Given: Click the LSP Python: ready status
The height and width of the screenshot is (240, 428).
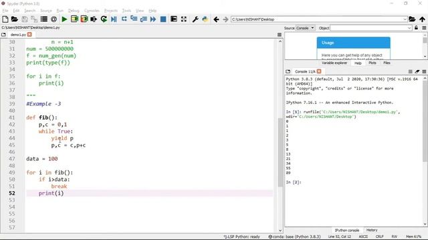Looking at the screenshot, I should 242,237.
